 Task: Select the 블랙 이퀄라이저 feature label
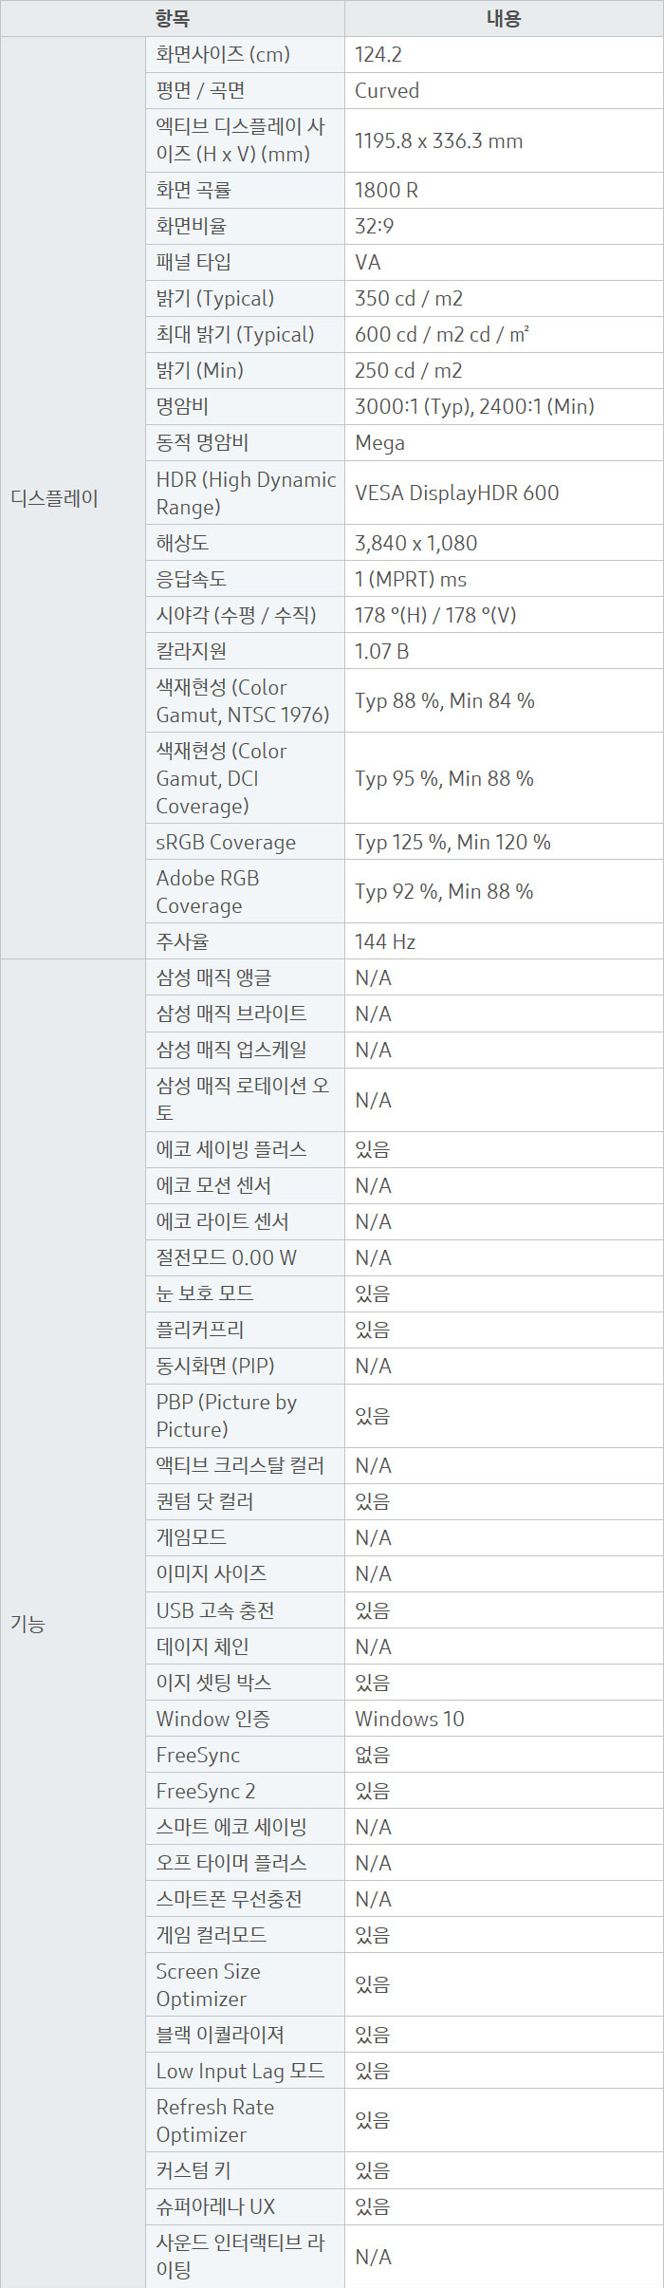(220, 2035)
